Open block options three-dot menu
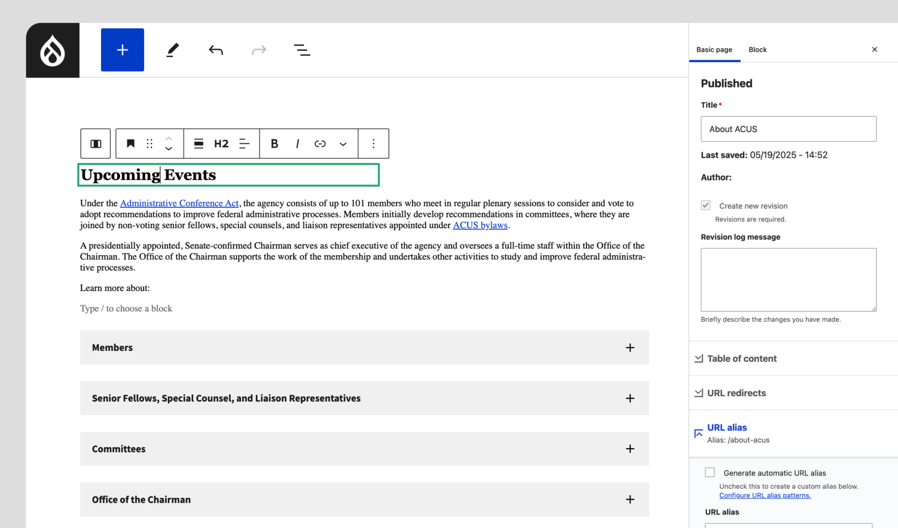 point(373,144)
